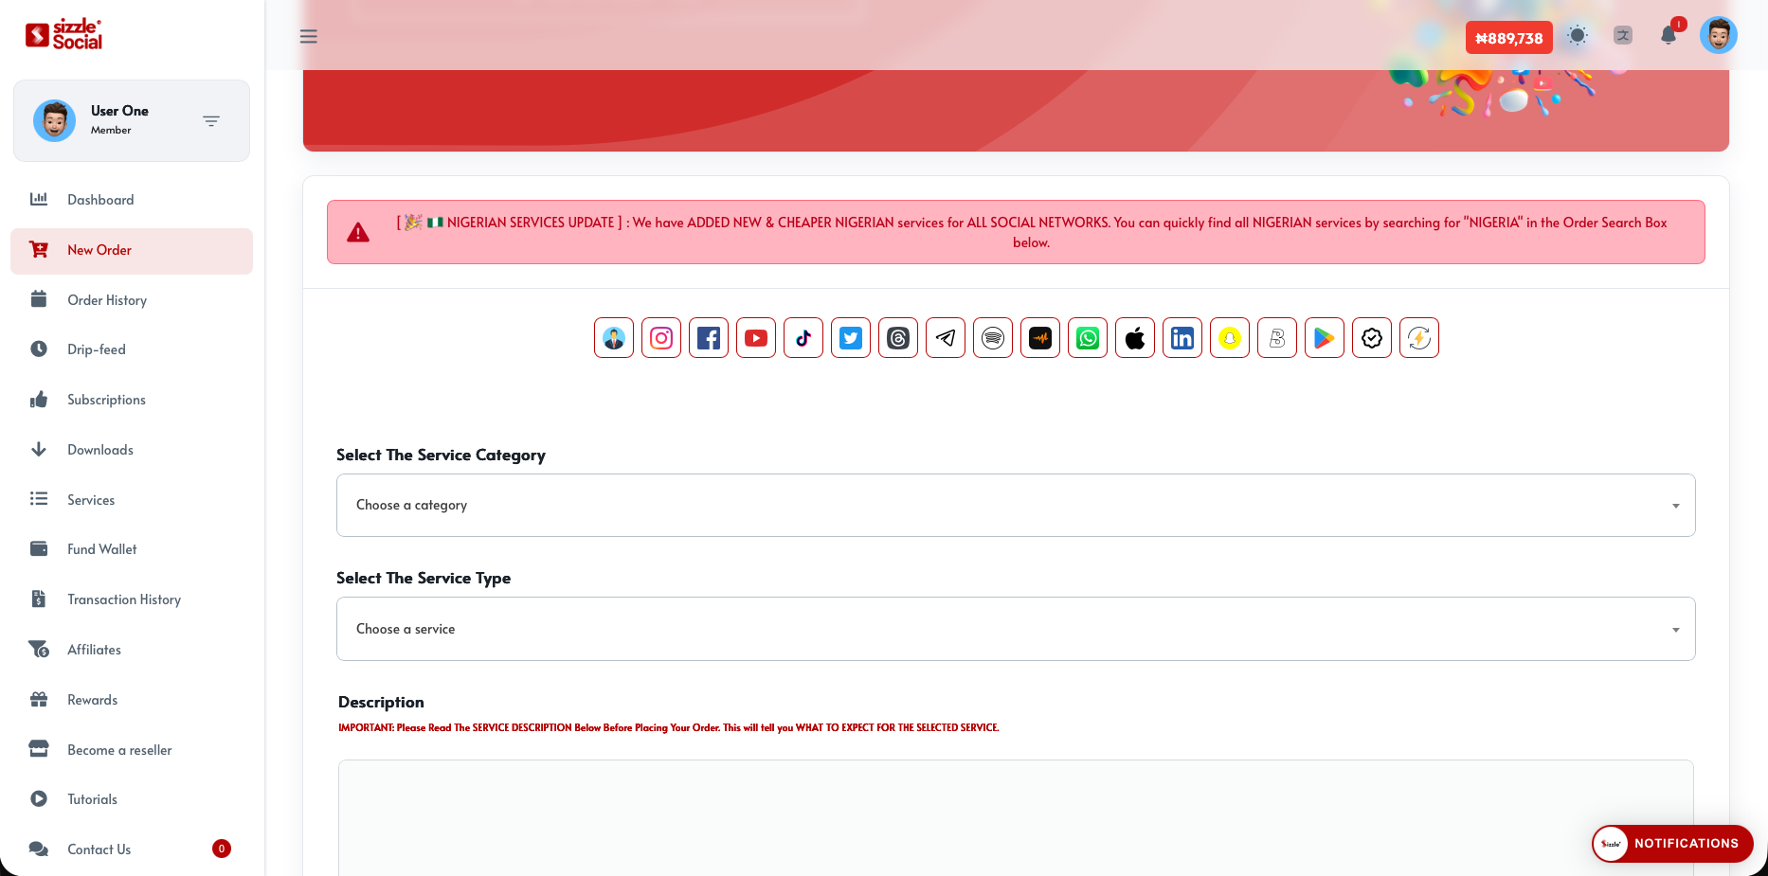This screenshot has width=1768, height=876.
Task: Open the Choose a category dropdown
Action: click(x=1015, y=506)
